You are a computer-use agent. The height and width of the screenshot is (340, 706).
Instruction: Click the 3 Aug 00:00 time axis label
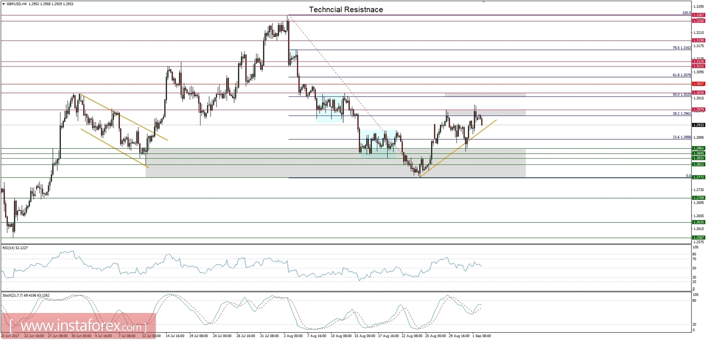click(293, 336)
